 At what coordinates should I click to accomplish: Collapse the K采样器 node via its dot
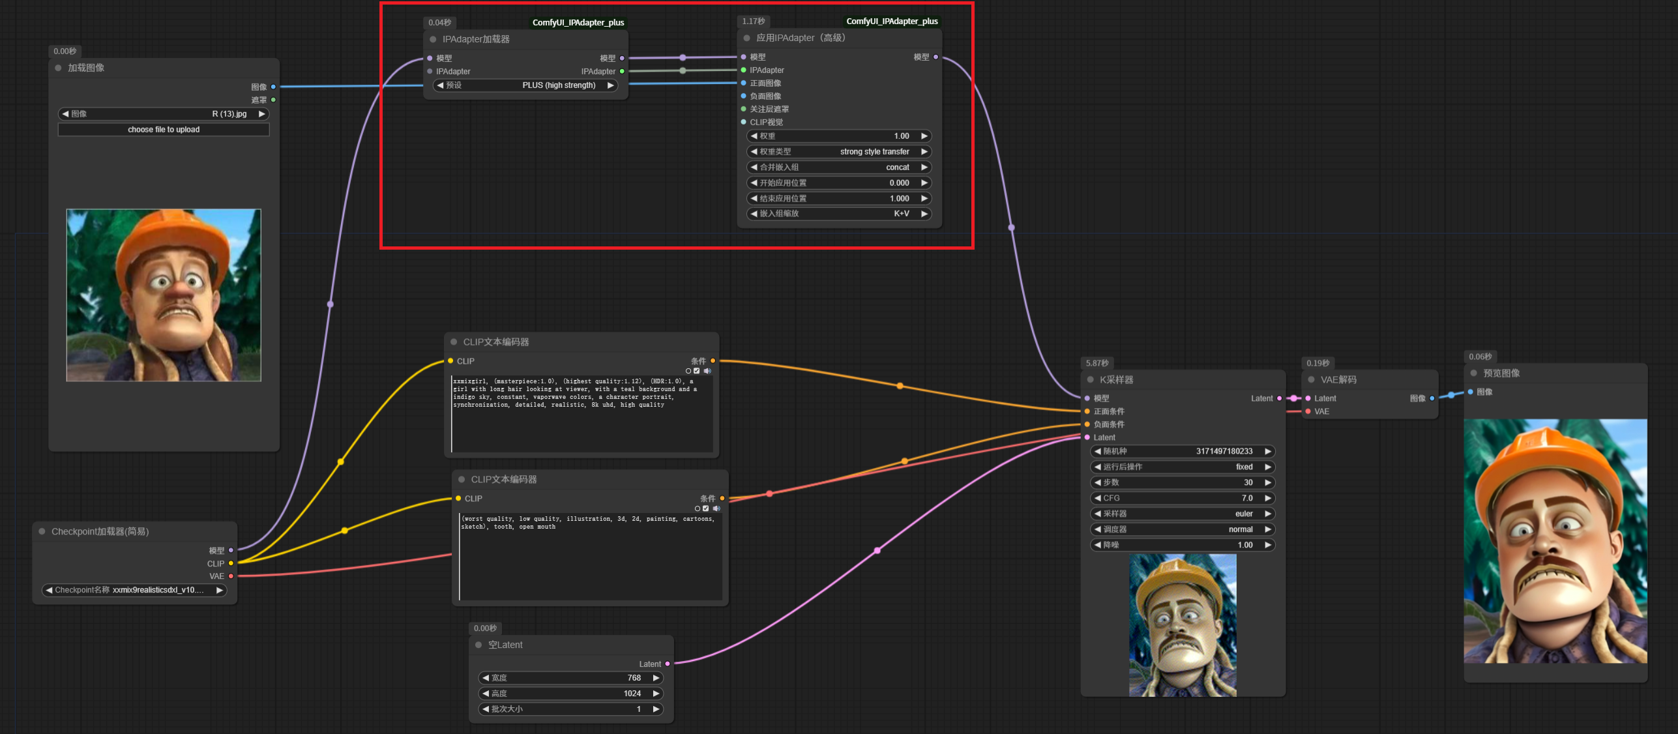pos(1091,379)
